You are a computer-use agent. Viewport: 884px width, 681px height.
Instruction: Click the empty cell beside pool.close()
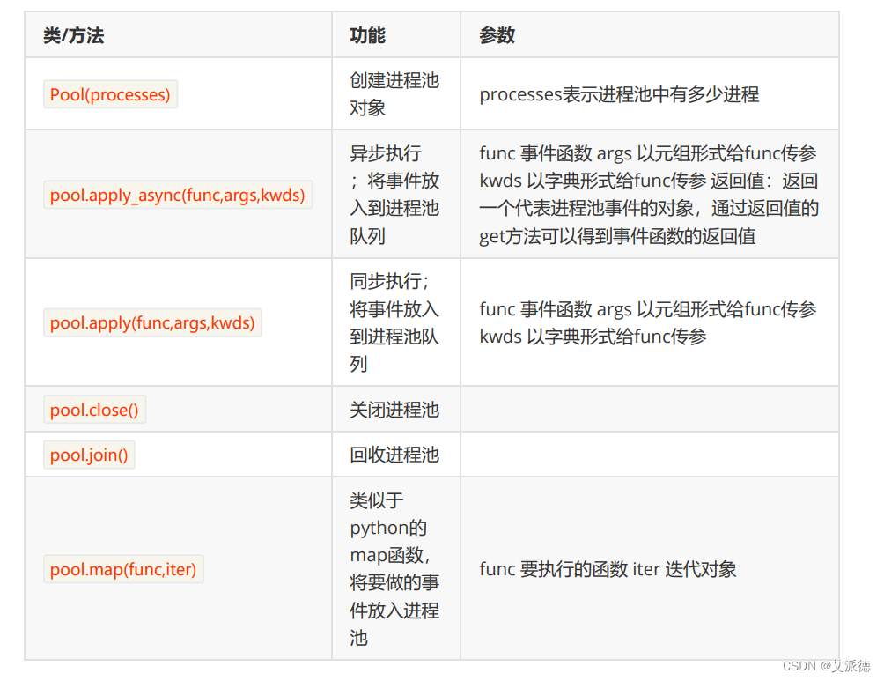652,409
